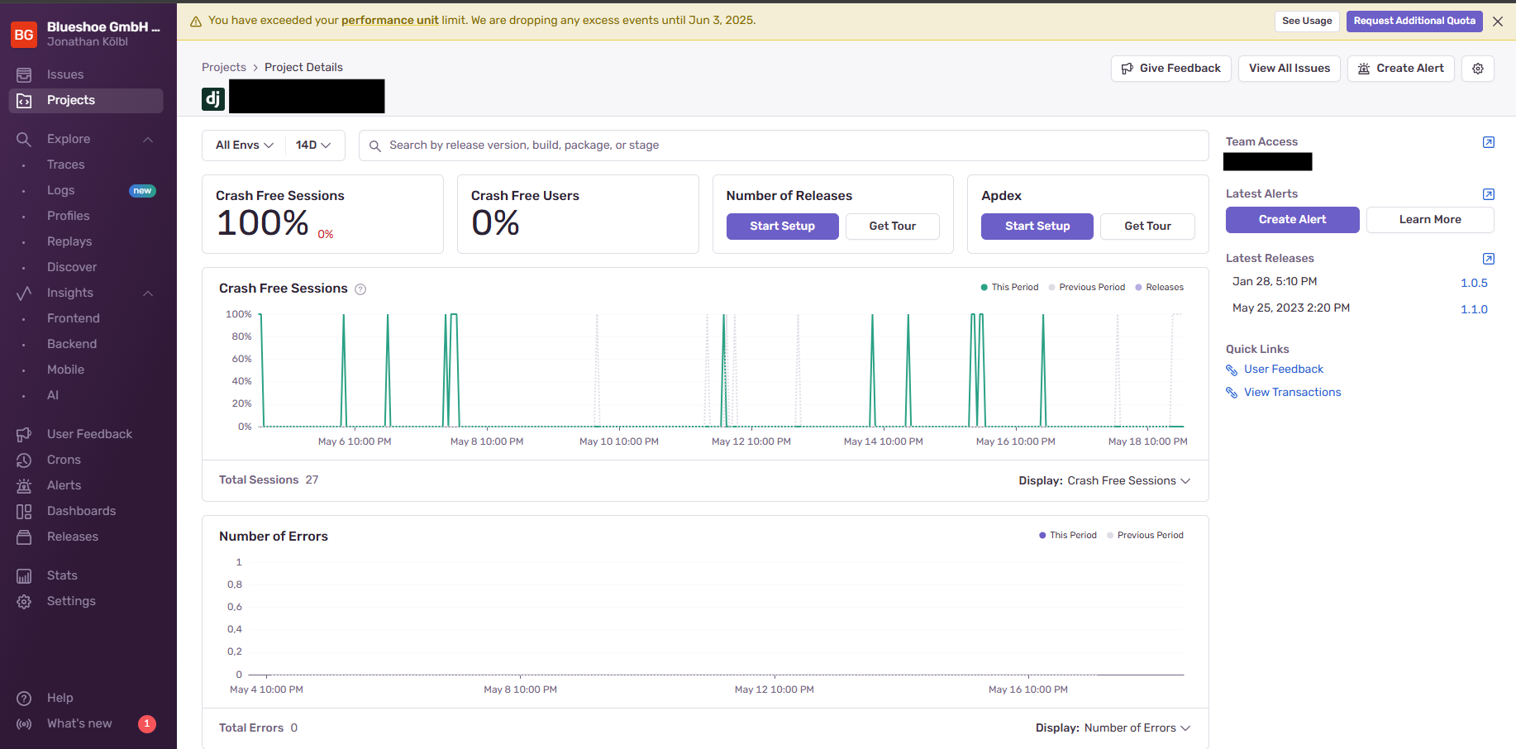
Task: Open the Dashboards section
Action: [x=81, y=511]
